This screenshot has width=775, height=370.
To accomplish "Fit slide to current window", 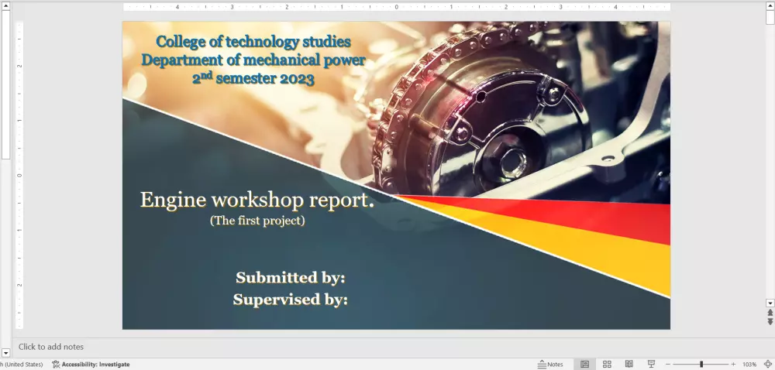I will 767,364.
